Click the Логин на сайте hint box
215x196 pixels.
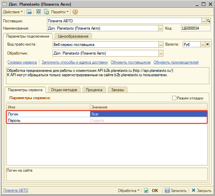[107, 174]
